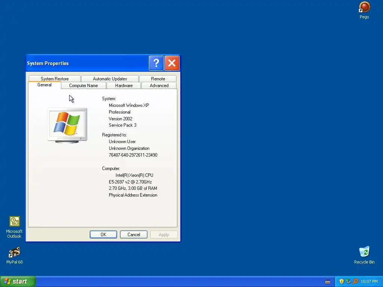Click the 'Intel(R) Xeon(R) CPU' text
Image resolution: width=383 pixels, height=287 pixels.
(134, 175)
